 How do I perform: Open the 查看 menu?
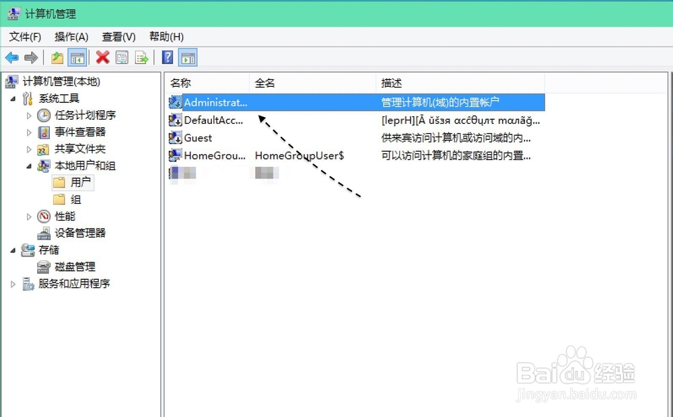point(118,36)
